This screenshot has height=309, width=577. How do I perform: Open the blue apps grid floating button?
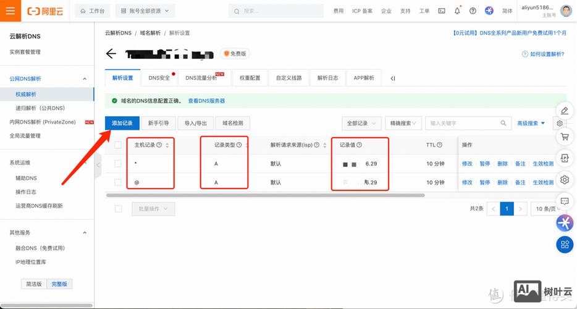coord(565,244)
